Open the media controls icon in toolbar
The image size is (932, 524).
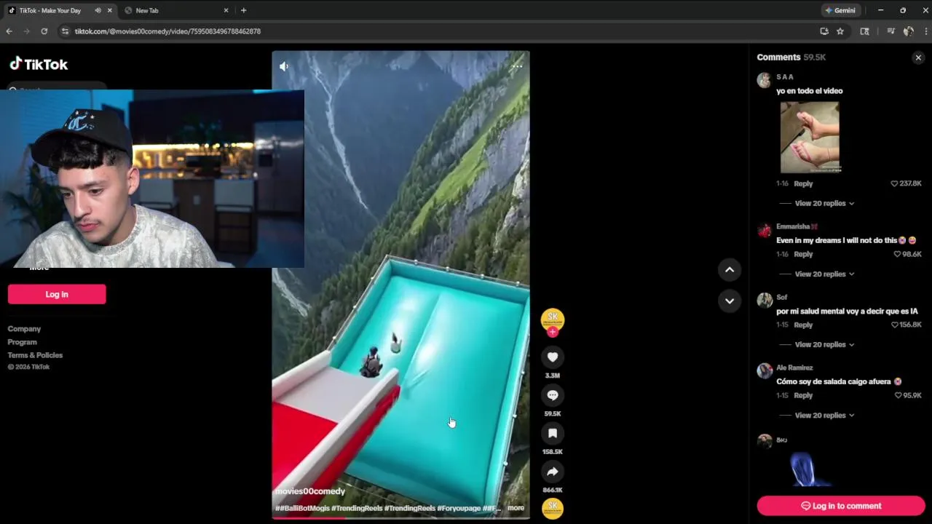coord(890,31)
